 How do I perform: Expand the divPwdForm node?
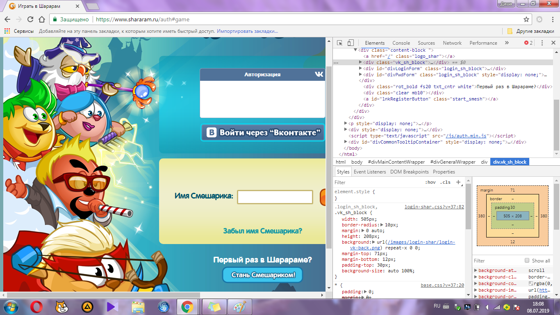click(360, 75)
